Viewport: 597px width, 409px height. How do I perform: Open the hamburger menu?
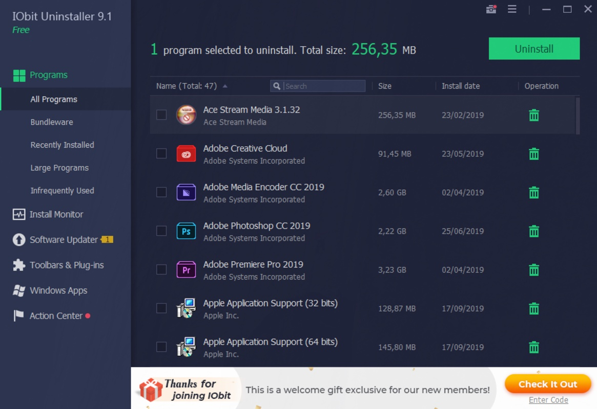tap(511, 9)
